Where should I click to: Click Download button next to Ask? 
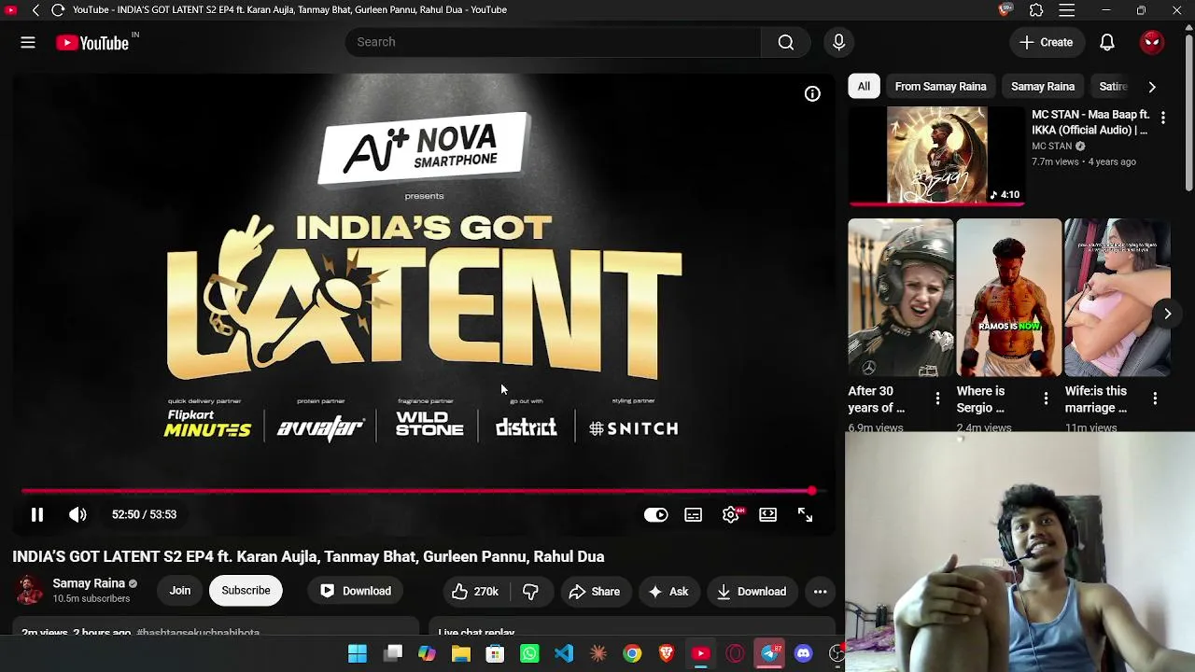click(x=752, y=592)
